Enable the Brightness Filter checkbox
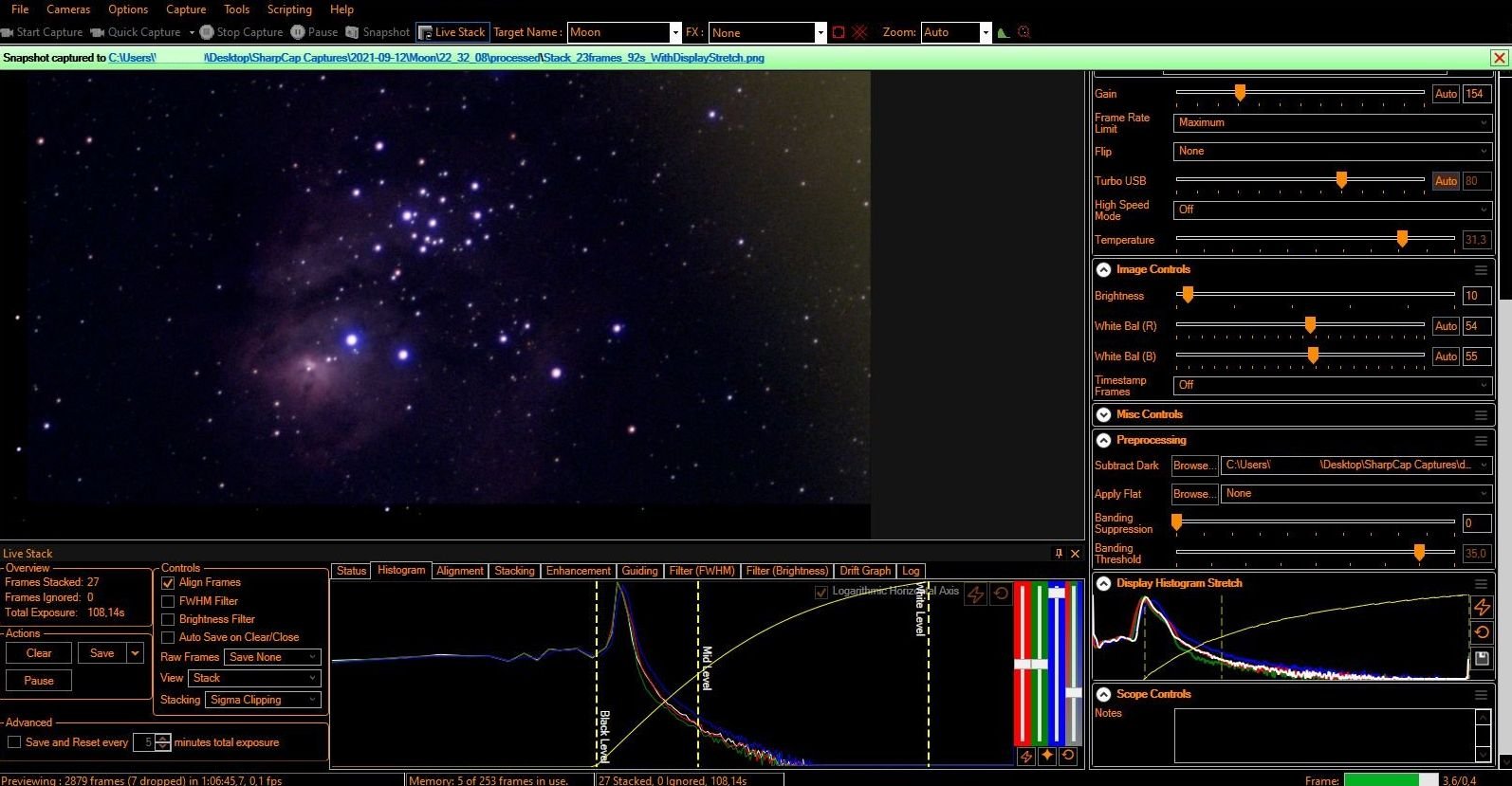Image resolution: width=1512 pixels, height=786 pixels. [x=168, y=619]
